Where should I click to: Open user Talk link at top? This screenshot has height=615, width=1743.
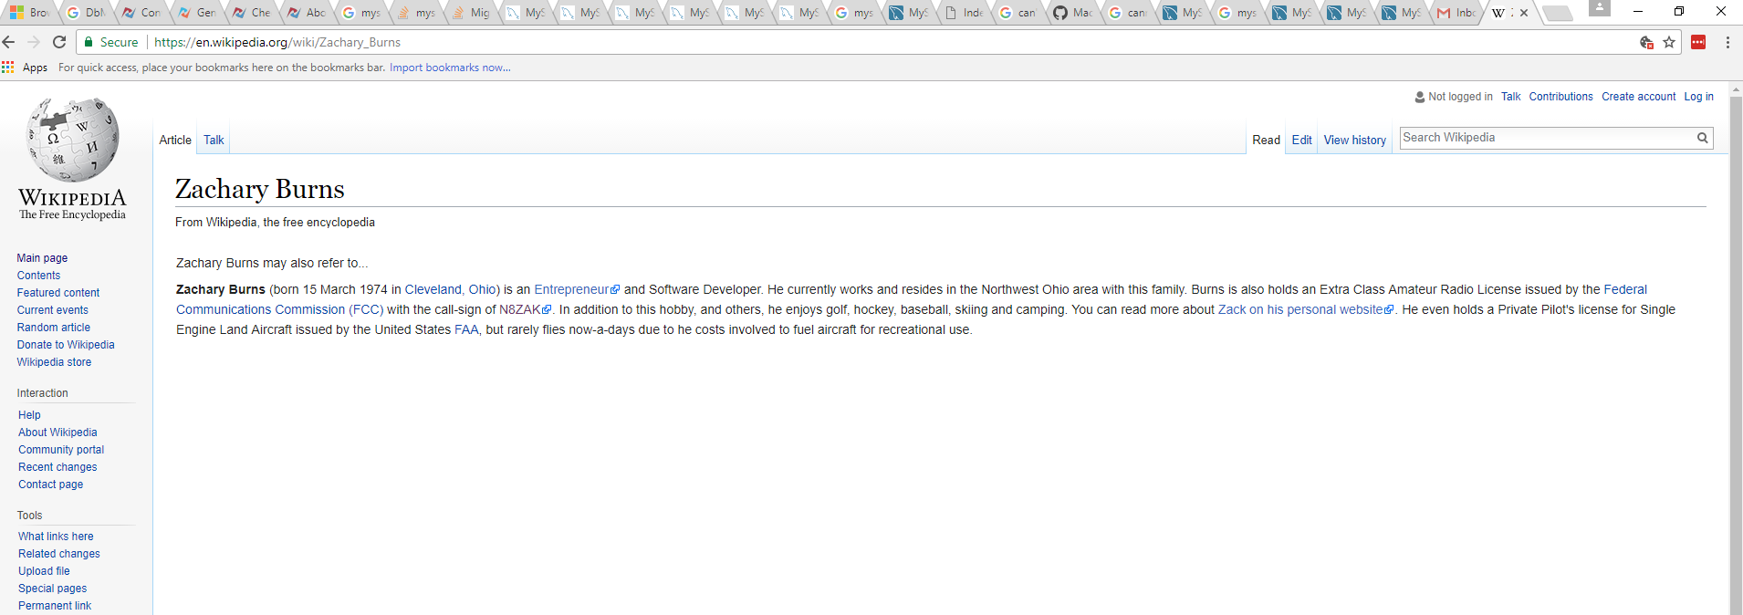click(x=1510, y=97)
